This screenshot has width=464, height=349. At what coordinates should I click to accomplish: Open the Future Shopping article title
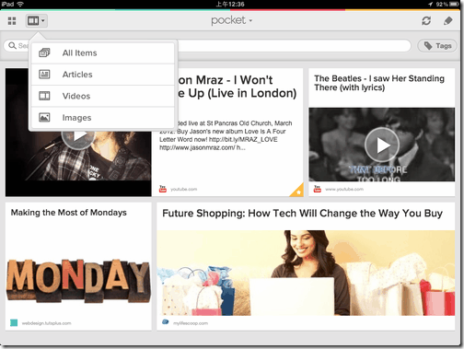click(x=302, y=214)
